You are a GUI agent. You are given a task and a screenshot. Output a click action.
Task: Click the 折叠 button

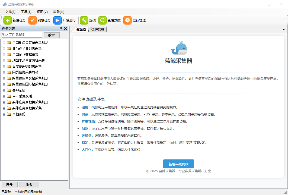[29, 184]
